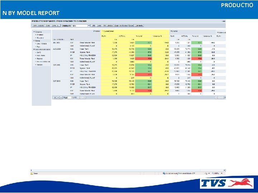
Task: Click the Comments toolbar button
Action: pos(139,26)
